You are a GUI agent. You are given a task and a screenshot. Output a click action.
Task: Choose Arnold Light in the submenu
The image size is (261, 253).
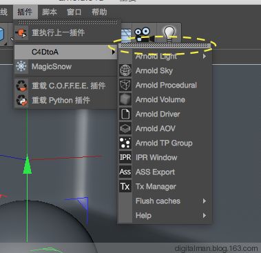pos(165,56)
